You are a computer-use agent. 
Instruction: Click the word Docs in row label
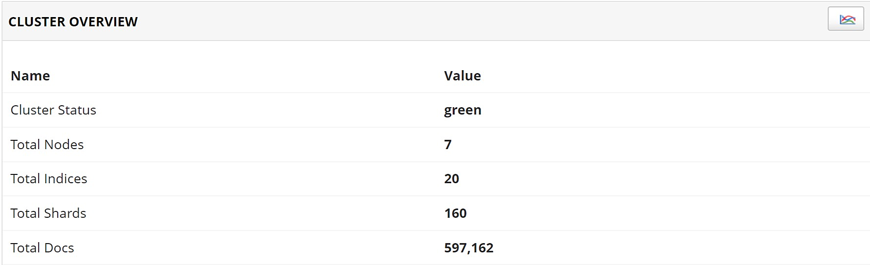(x=59, y=248)
